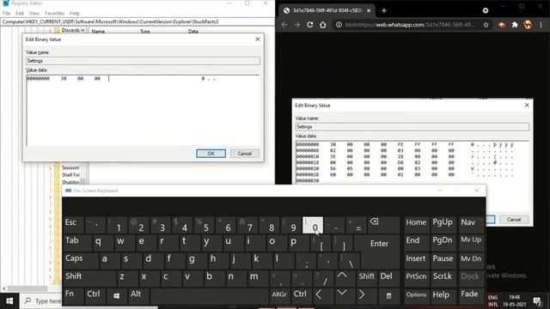Open a new Chrome tab
550x309 pixels.
click(x=384, y=10)
